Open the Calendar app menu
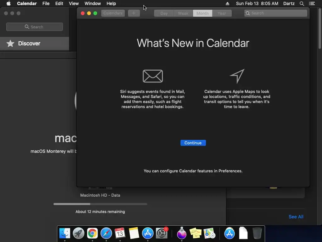The width and height of the screenshot is (322, 242). point(27,3)
